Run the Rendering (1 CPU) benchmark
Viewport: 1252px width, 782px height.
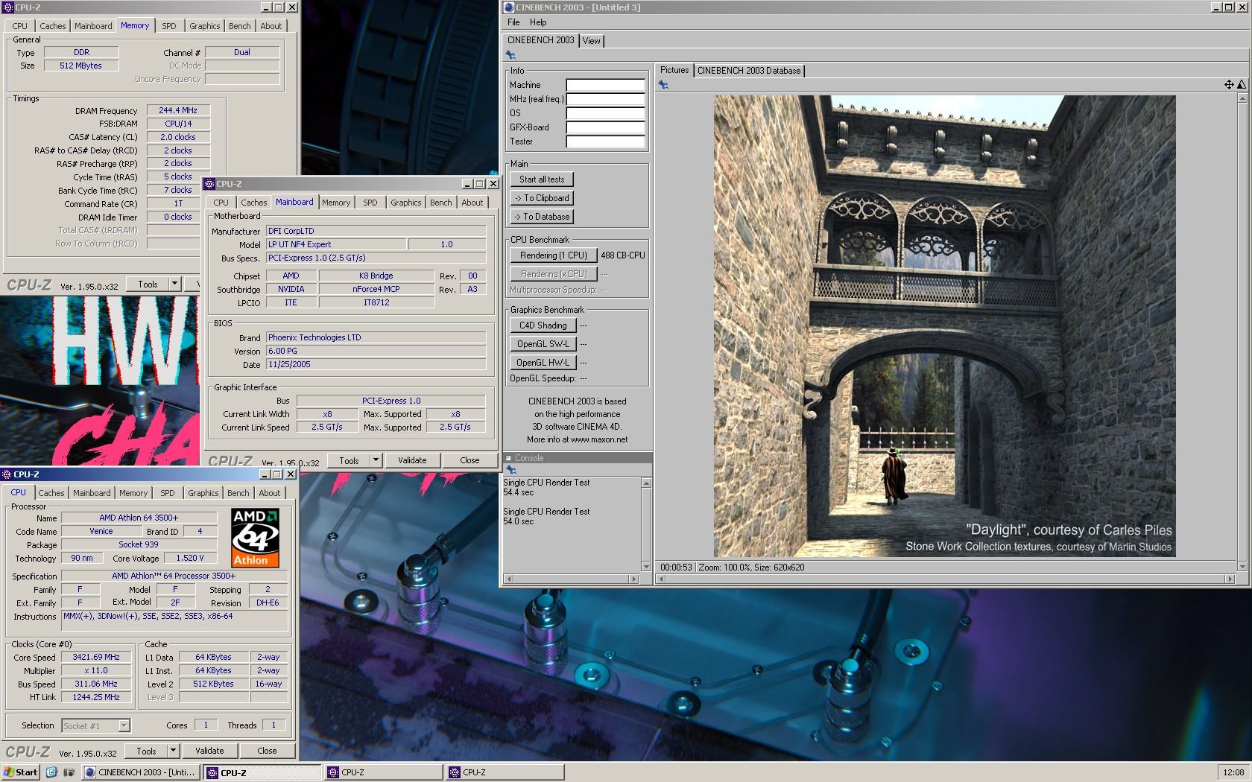(554, 255)
